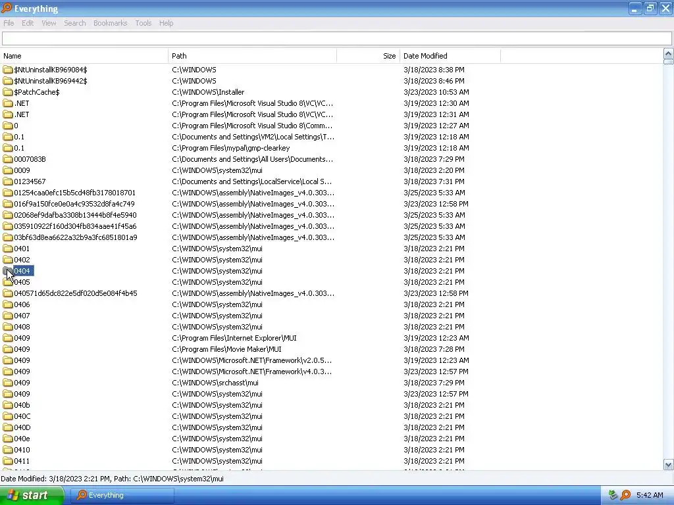Click the folder icon of $PatchCache$
This screenshot has height=505, width=674.
click(x=8, y=92)
